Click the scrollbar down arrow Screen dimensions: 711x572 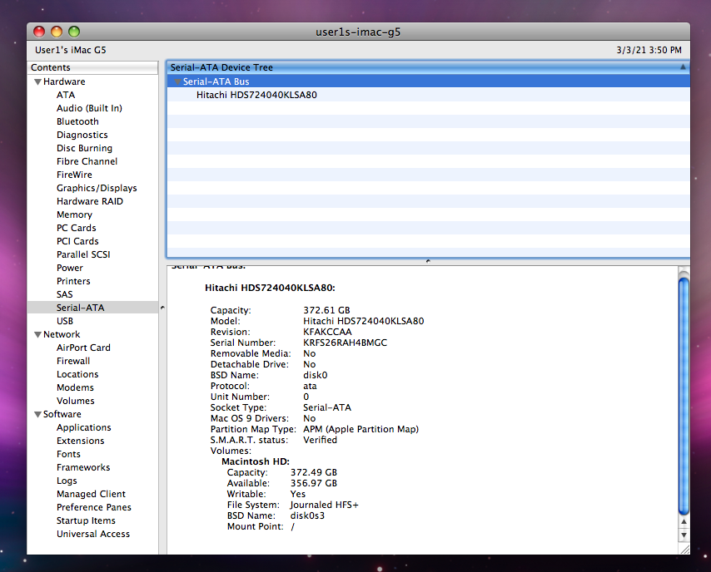point(684,535)
